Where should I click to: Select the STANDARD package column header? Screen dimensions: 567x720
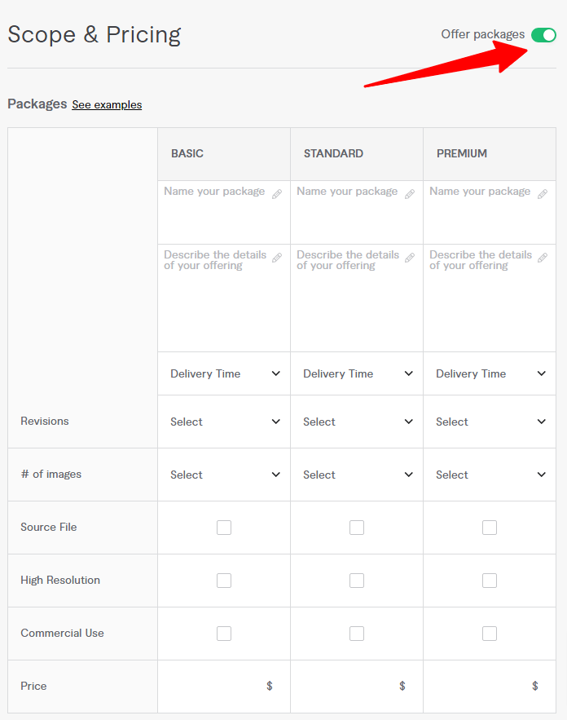[357, 154]
